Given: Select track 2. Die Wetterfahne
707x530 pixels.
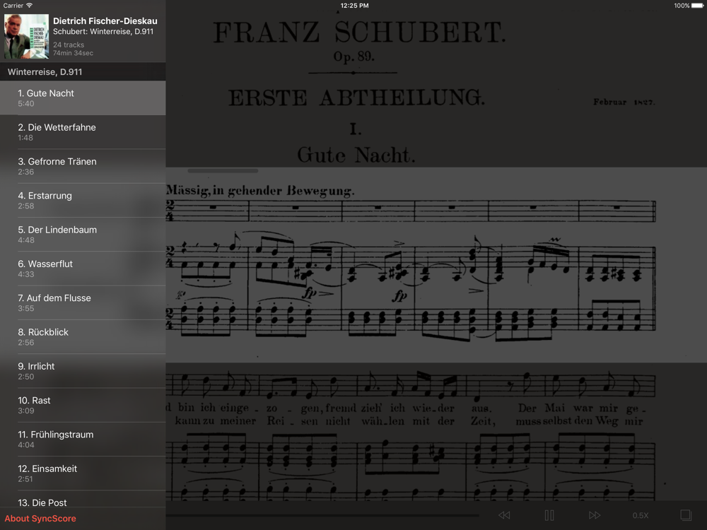Looking at the screenshot, I should [83, 132].
